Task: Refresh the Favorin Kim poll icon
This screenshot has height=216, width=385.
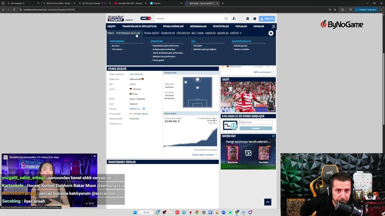Action: click(x=273, y=136)
